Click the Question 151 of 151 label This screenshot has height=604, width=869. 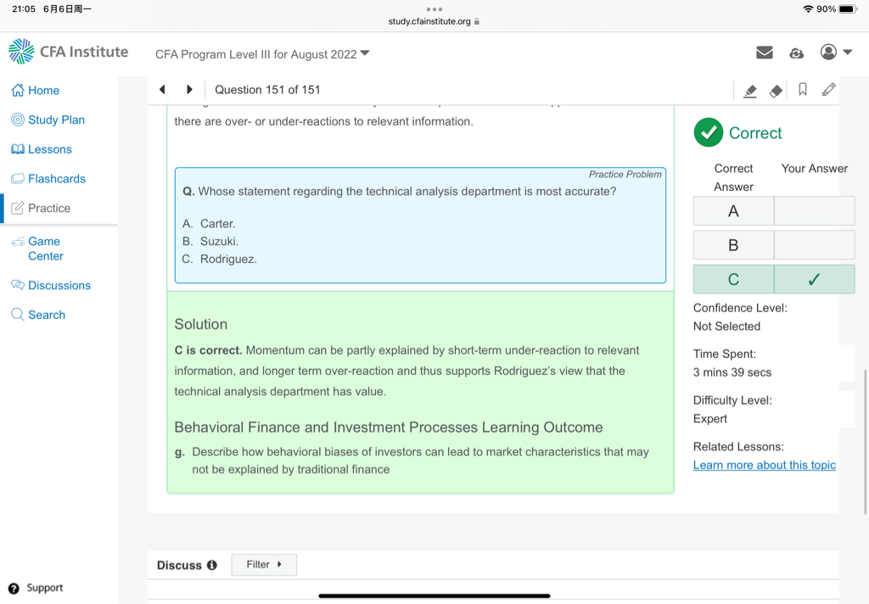pyautogui.click(x=267, y=90)
